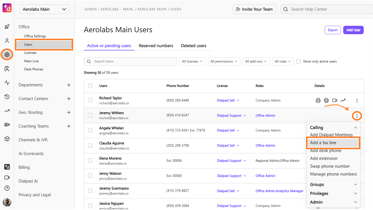Click magnifier icon in Search Users field
373x210 pixels.
(89, 61)
